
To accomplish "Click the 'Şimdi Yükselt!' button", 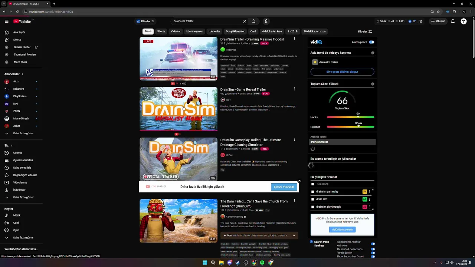I will 284,187.
